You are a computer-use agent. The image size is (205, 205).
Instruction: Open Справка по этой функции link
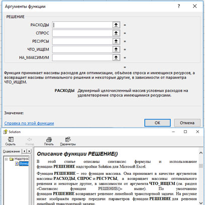pos(29,123)
